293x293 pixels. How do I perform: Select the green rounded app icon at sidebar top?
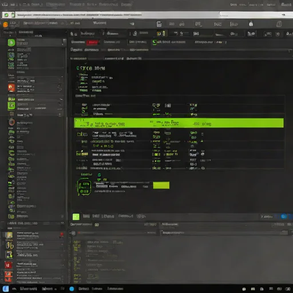[x=11, y=42]
